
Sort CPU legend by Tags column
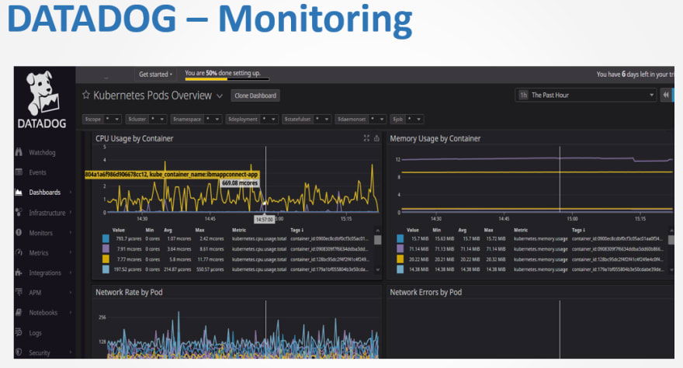[x=296, y=230]
